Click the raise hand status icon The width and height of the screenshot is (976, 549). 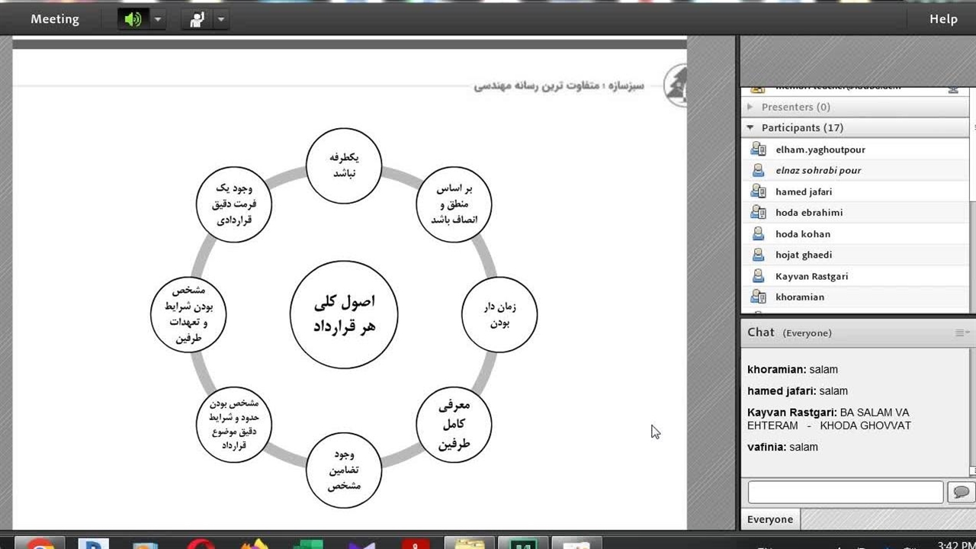(x=197, y=19)
